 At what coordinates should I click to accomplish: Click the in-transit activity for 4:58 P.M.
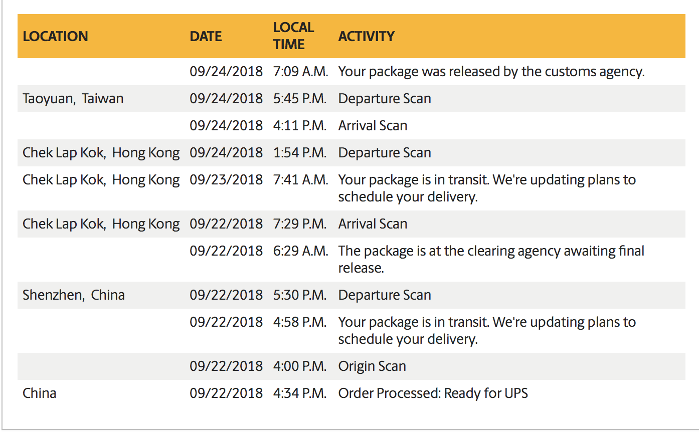(486, 330)
